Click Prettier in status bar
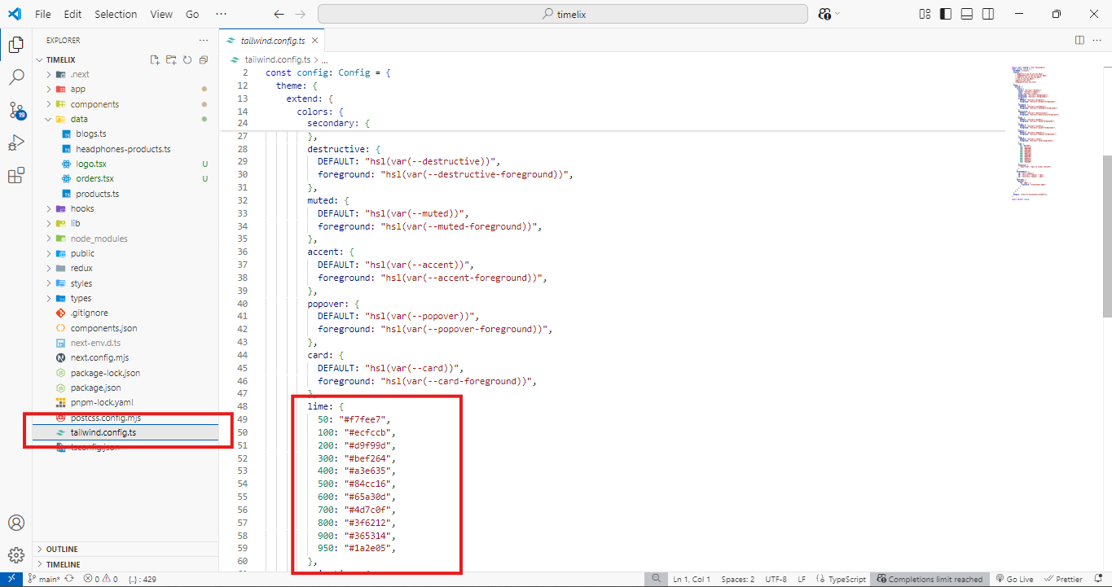The width and height of the screenshot is (1112, 587). click(x=1063, y=579)
